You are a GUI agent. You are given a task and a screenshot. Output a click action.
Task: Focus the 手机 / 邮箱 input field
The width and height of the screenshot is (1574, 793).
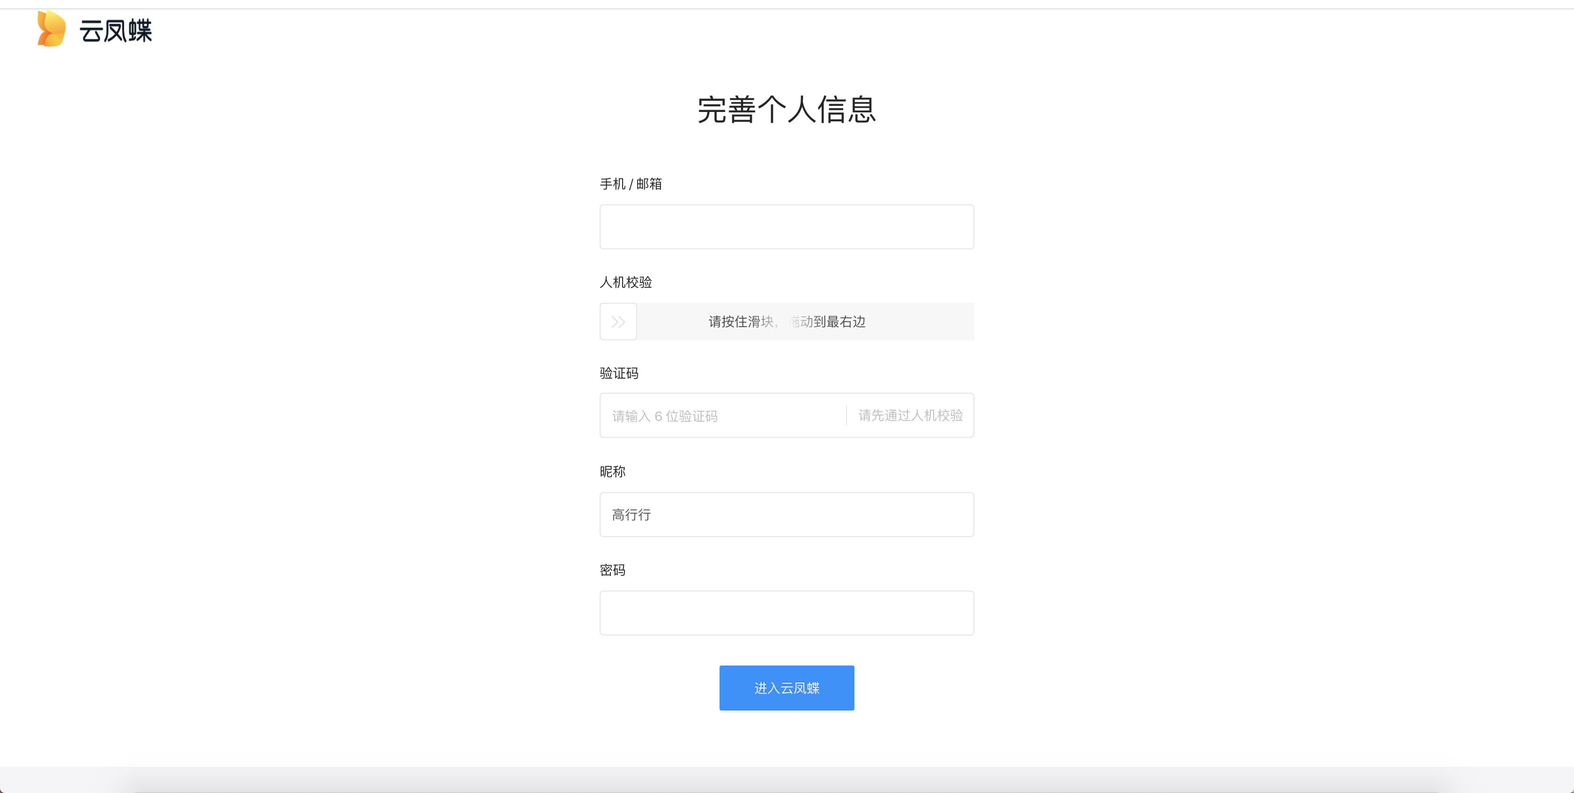click(787, 227)
